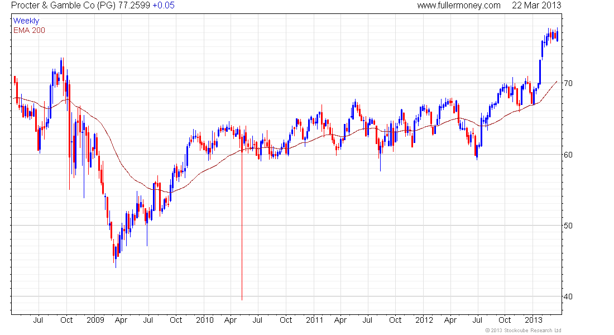Click the 40 price axis label
The height and width of the screenshot is (335, 614).
point(568,296)
